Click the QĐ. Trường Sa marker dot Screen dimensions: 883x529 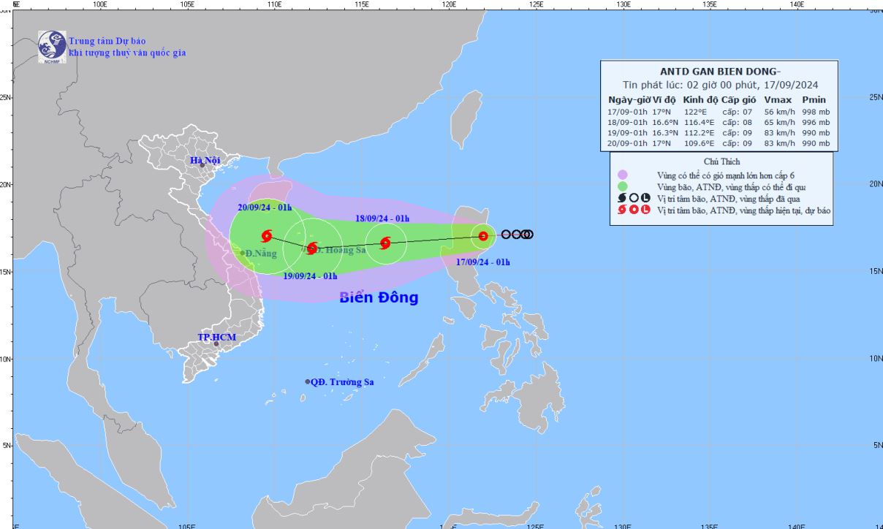308,381
